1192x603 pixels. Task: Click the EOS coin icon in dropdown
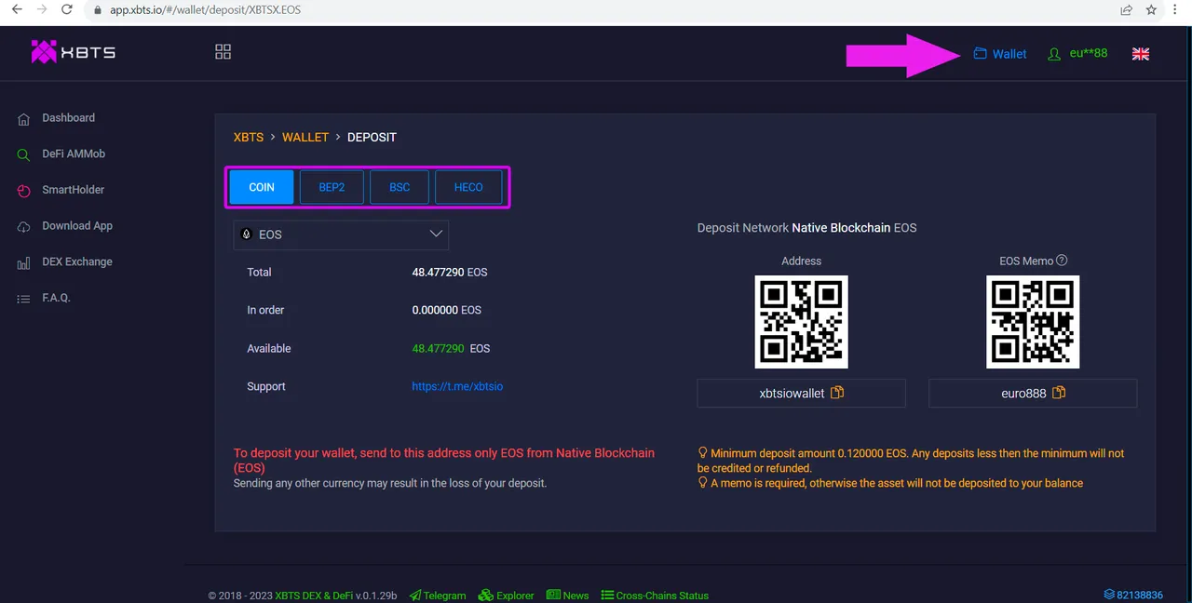pyautogui.click(x=247, y=234)
